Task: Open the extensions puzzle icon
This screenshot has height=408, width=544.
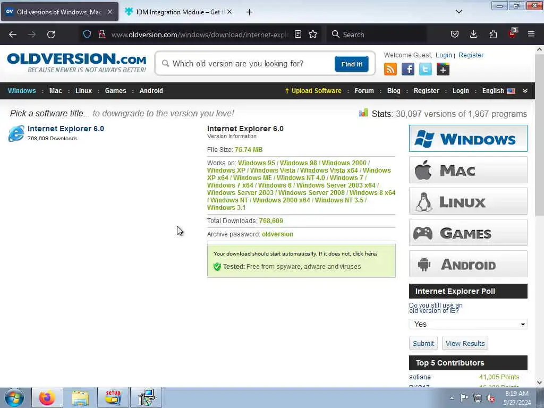Action: point(493,34)
